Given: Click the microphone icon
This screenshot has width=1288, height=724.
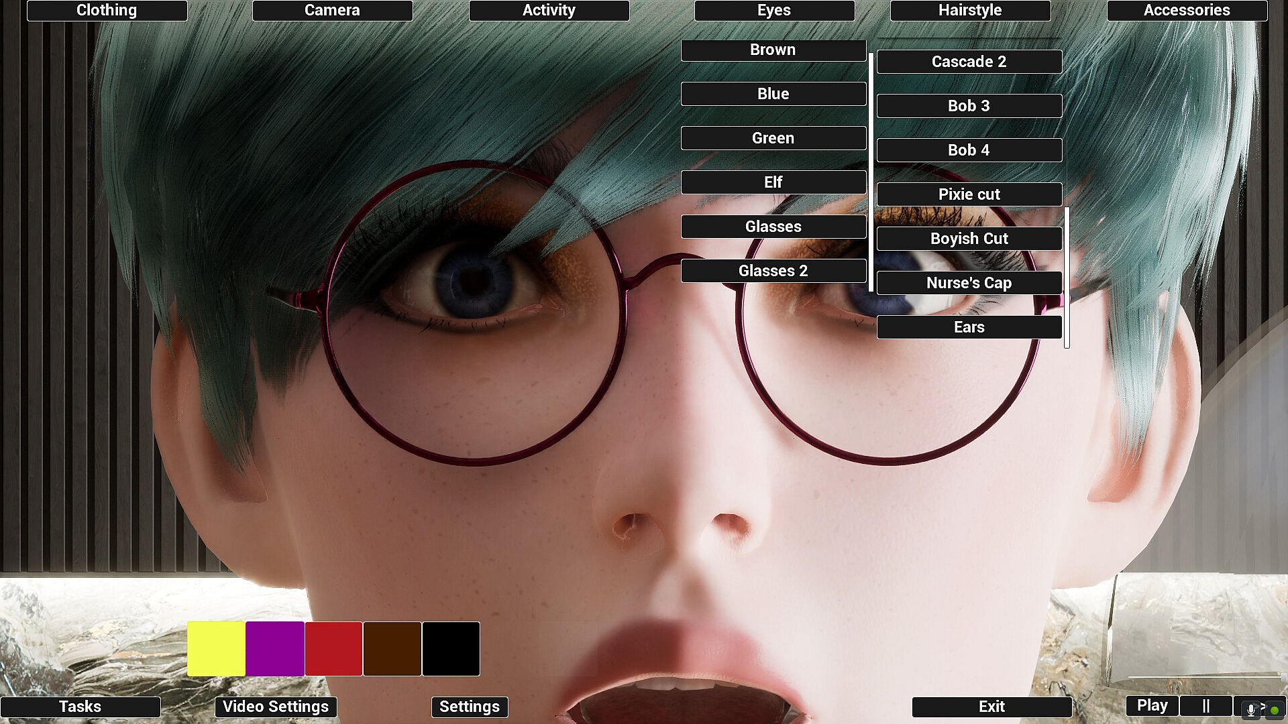Looking at the screenshot, I should pyautogui.click(x=1250, y=709).
